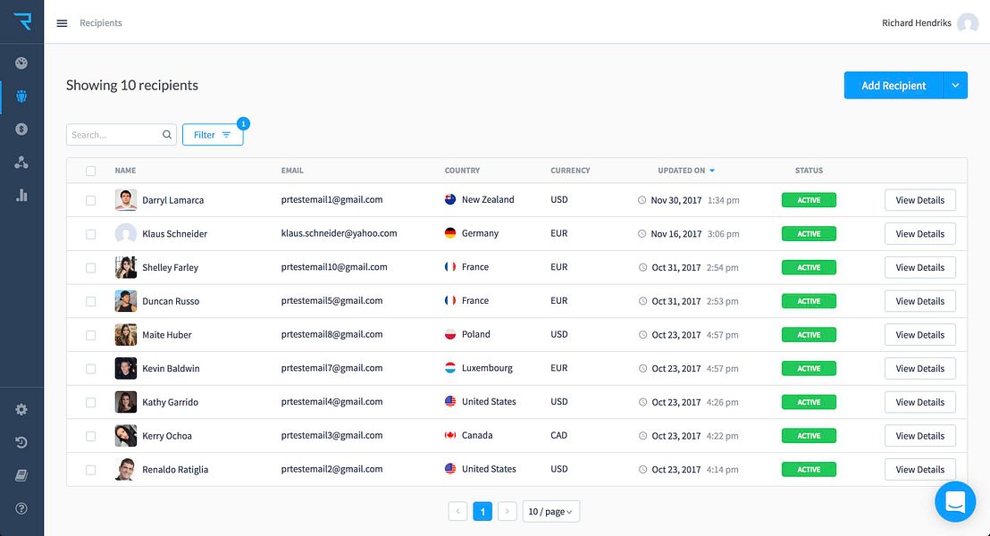Check Renaldo Ratiglia's row checkbox
Image resolution: width=990 pixels, height=536 pixels.
(x=91, y=470)
